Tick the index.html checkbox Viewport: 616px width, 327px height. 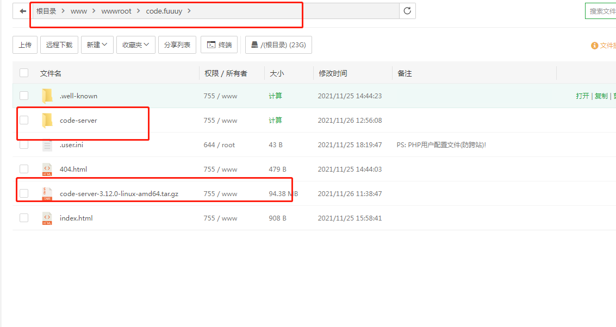click(x=24, y=218)
